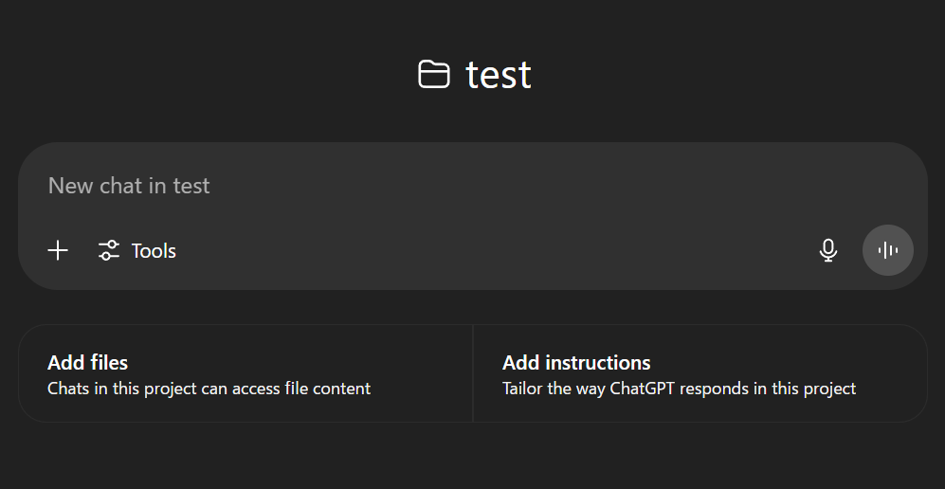
Task: Launch voice mode with the waveform button
Action: coord(888,250)
